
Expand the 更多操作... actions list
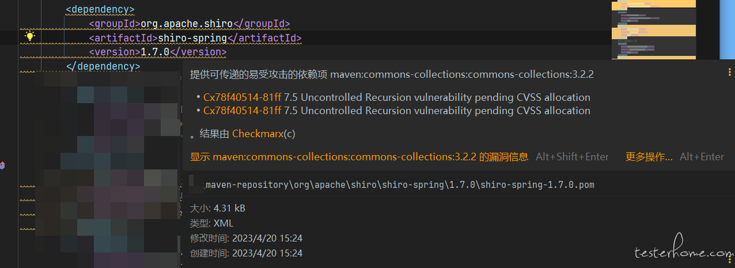coord(649,157)
